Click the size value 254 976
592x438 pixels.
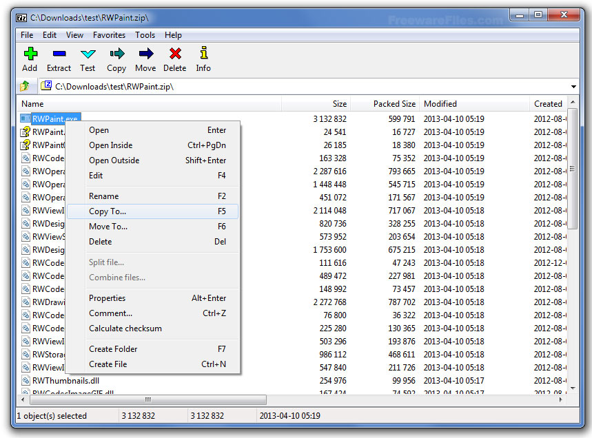coord(333,381)
